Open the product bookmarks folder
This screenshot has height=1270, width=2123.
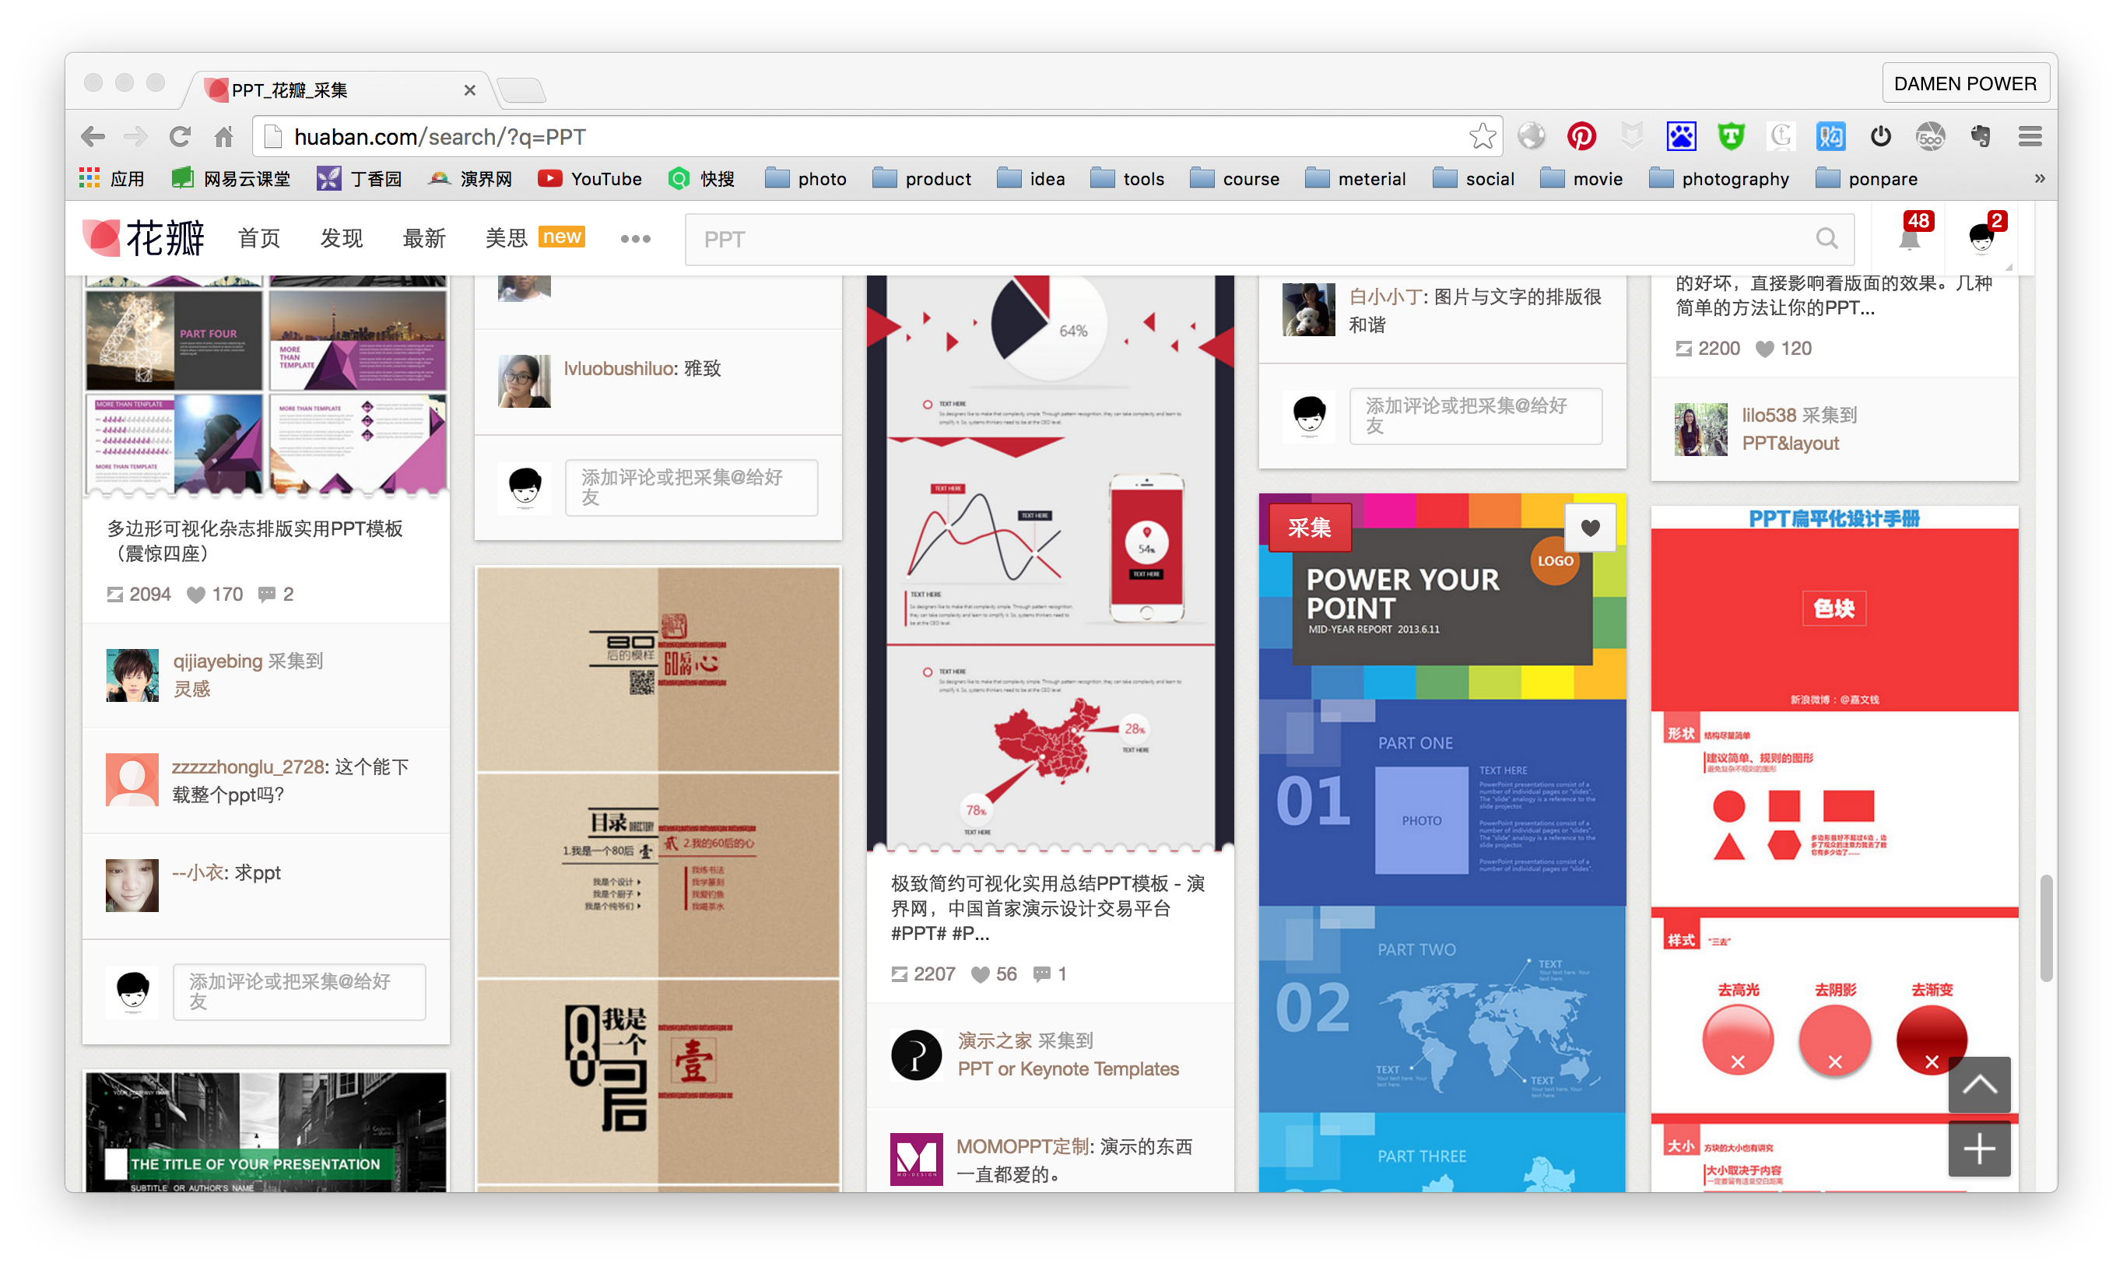pyautogui.click(x=921, y=179)
